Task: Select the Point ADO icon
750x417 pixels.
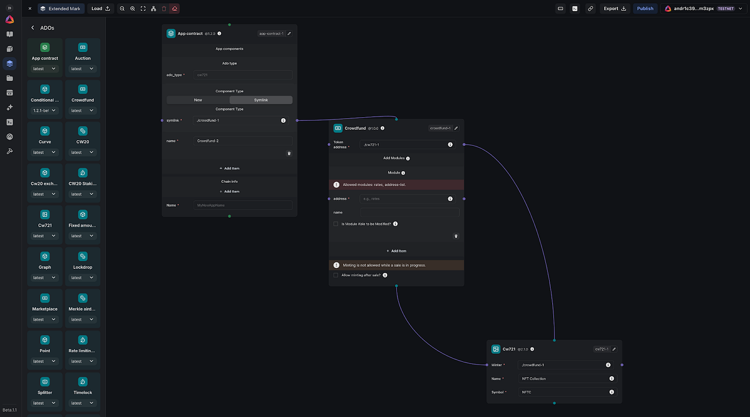Action: click(x=45, y=340)
